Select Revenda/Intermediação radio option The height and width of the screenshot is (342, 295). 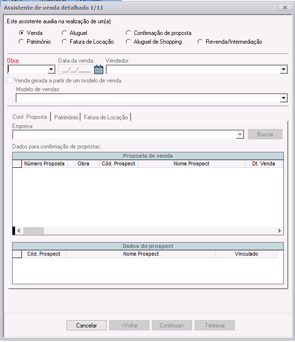200,42
